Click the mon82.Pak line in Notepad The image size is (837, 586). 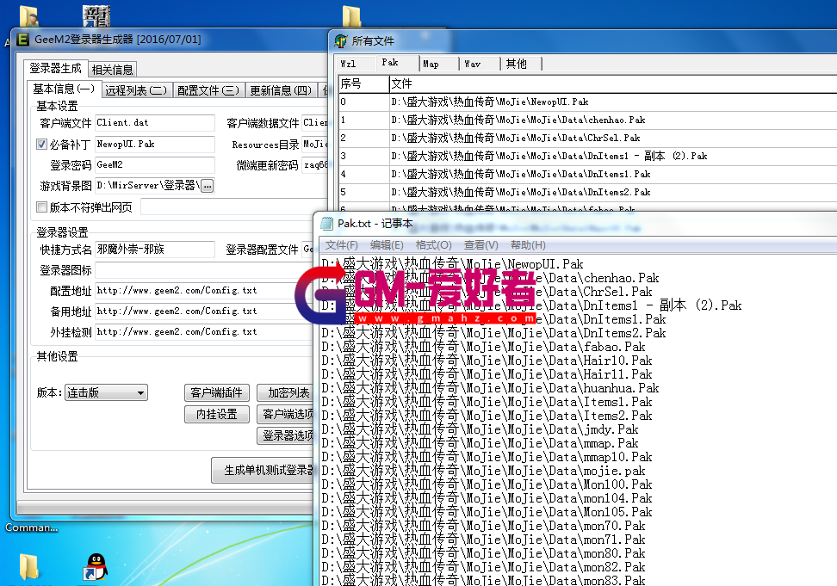click(484, 568)
